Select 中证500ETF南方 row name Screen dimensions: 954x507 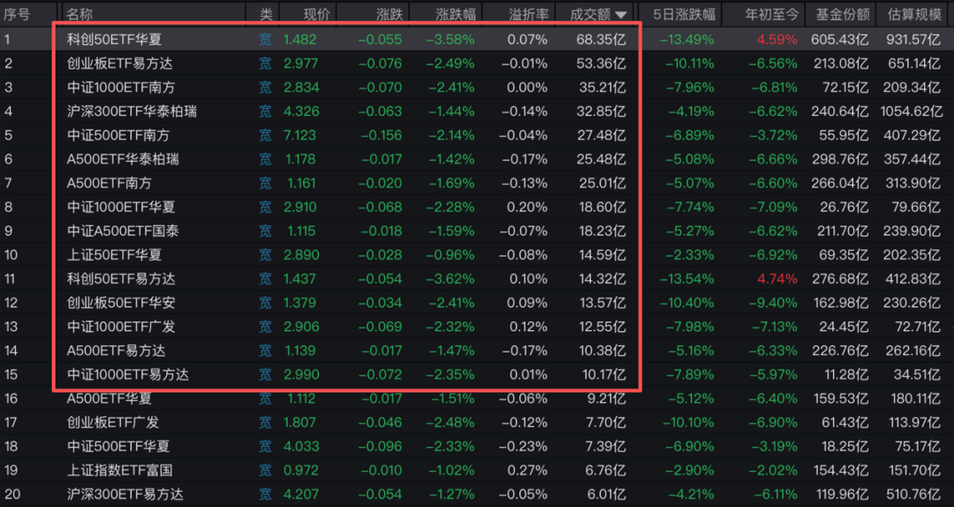118,135
